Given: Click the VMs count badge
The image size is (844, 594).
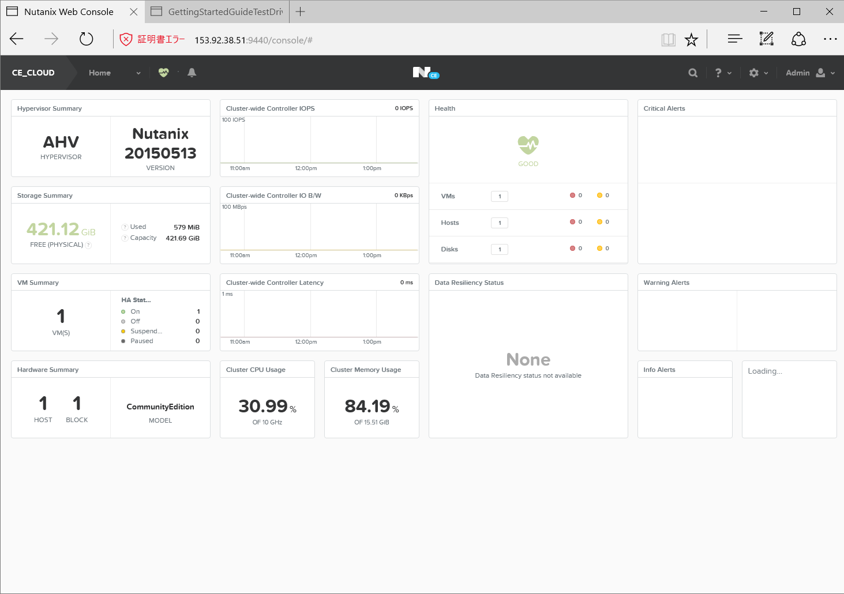Looking at the screenshot, I should coord(500,196).
